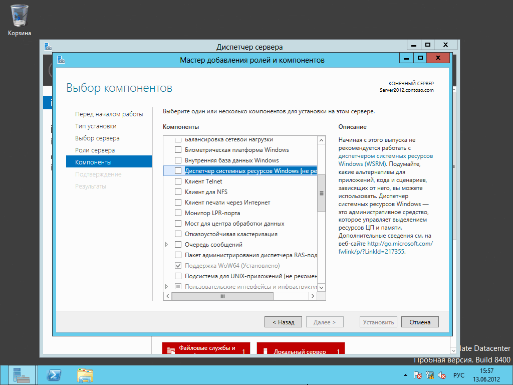Open диспетчером системных ресурсов Windows (WSRM) link
The width and height of the screenshot is (513, 385).
click(385, 160)
